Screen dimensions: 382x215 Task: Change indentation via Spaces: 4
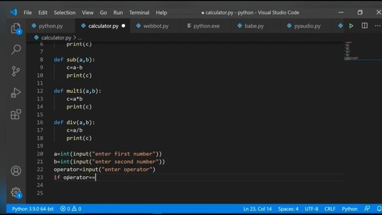[x=288, y=209]
